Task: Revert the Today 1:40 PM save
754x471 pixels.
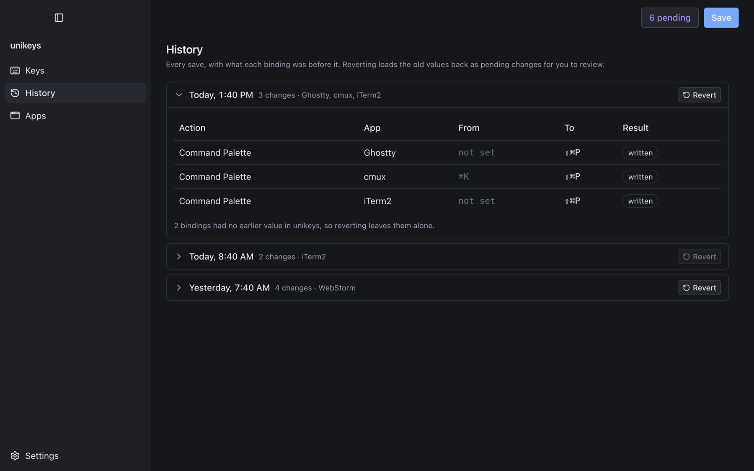Action: point(699,95)
